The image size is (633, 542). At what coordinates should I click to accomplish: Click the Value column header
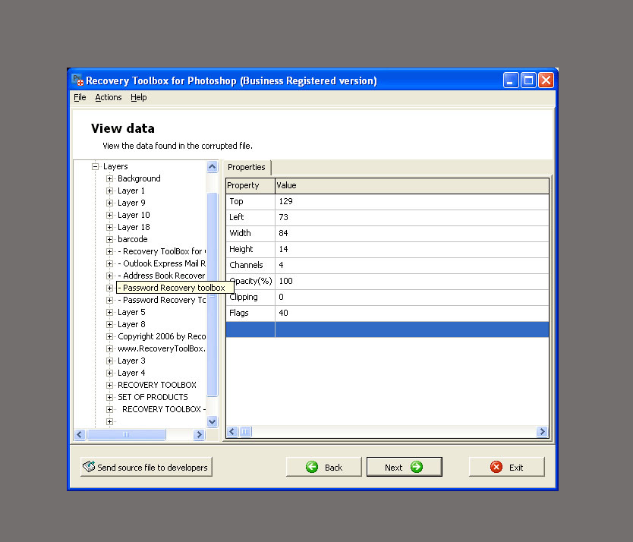pyautogui.click(x=412, y=185)
